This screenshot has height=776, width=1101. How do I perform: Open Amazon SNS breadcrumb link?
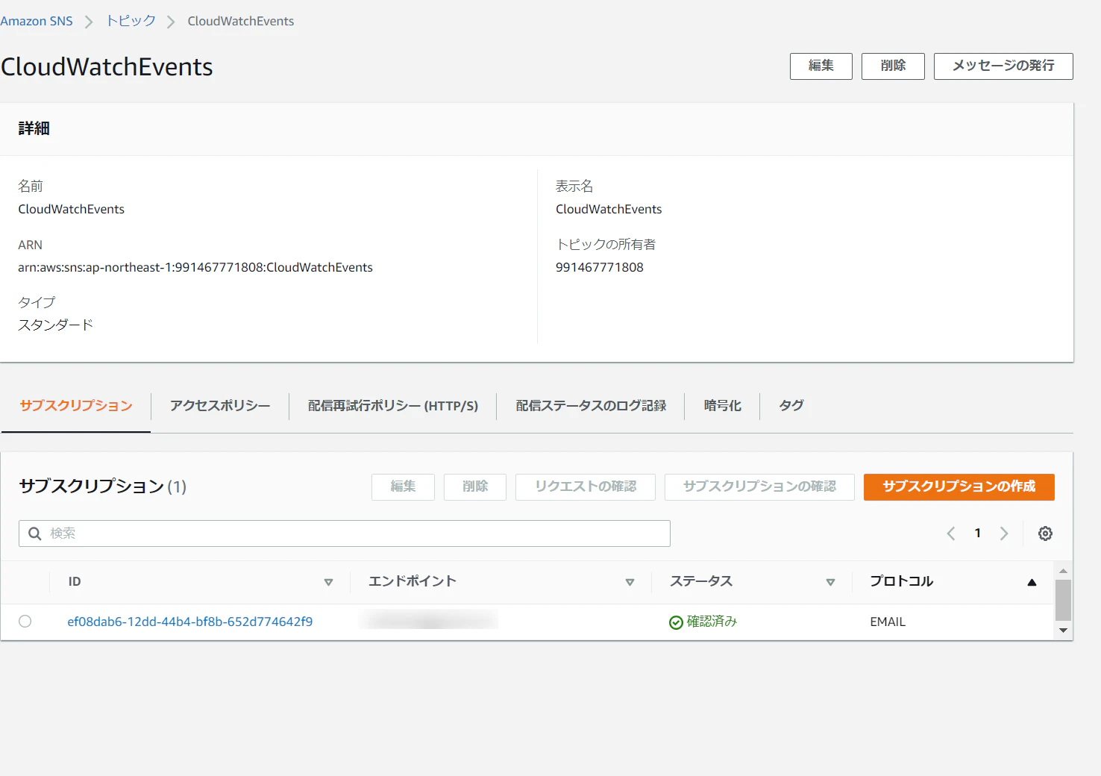[37, 21]
